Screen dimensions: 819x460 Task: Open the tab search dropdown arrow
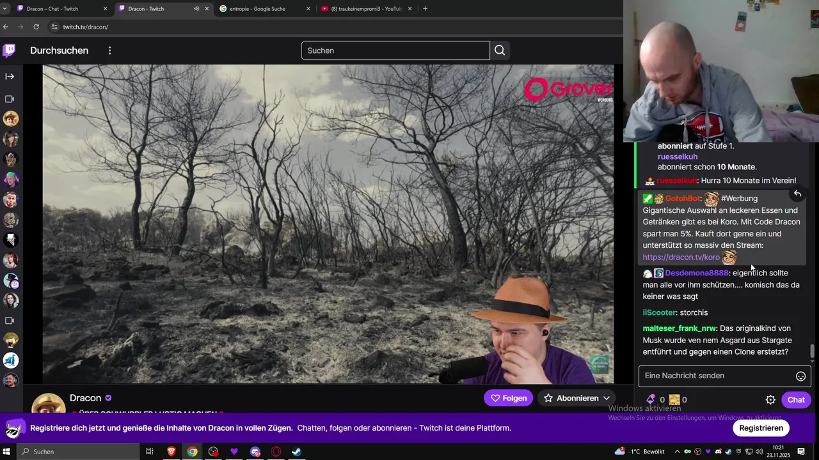5,9
